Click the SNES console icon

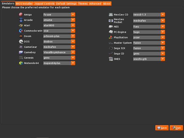111,59
